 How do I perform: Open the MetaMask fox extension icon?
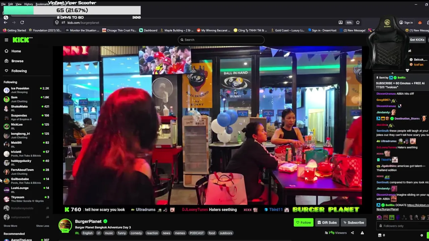click(420, 22)
